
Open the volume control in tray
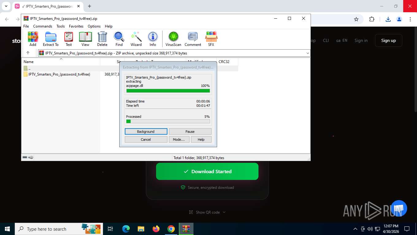[370, 229]
